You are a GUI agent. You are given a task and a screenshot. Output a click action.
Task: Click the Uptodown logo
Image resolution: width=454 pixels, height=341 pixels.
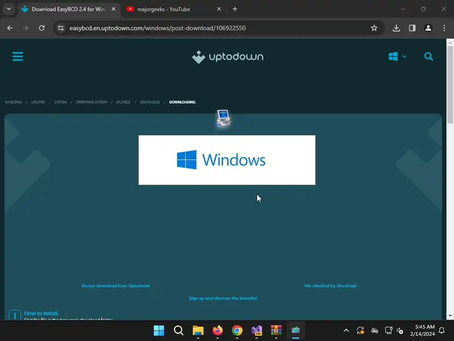point(227,57)
